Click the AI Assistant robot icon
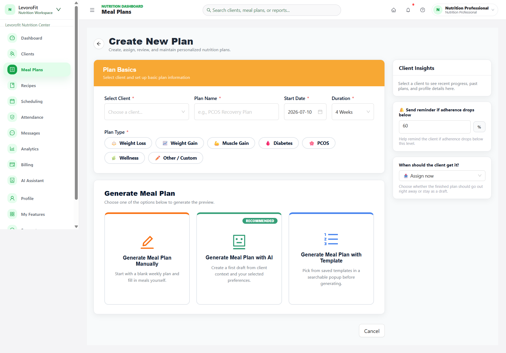 12,180
